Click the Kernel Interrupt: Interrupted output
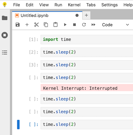The height and width of the screenshot is (135, 133). [87, 88]
